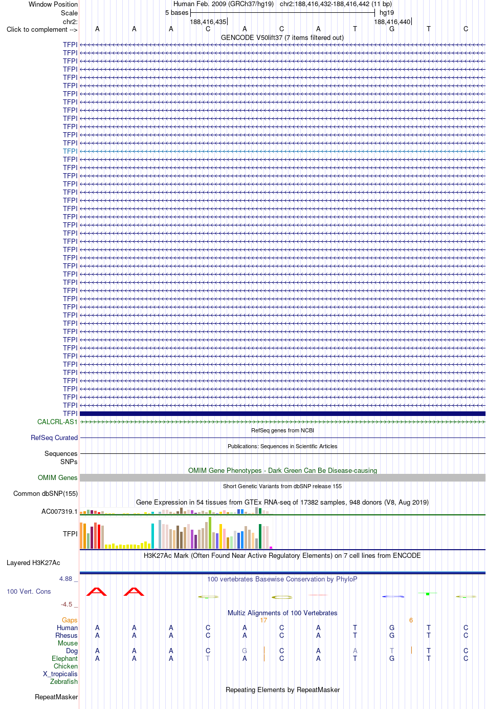Open 'RefSeq genes from NCBI' track title
This screenshot has width=486, height=709.
coord(282,430)
